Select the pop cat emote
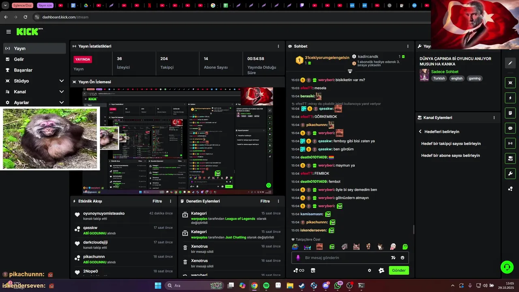This screenshot has width=519, height=292. tap(356, 247)
